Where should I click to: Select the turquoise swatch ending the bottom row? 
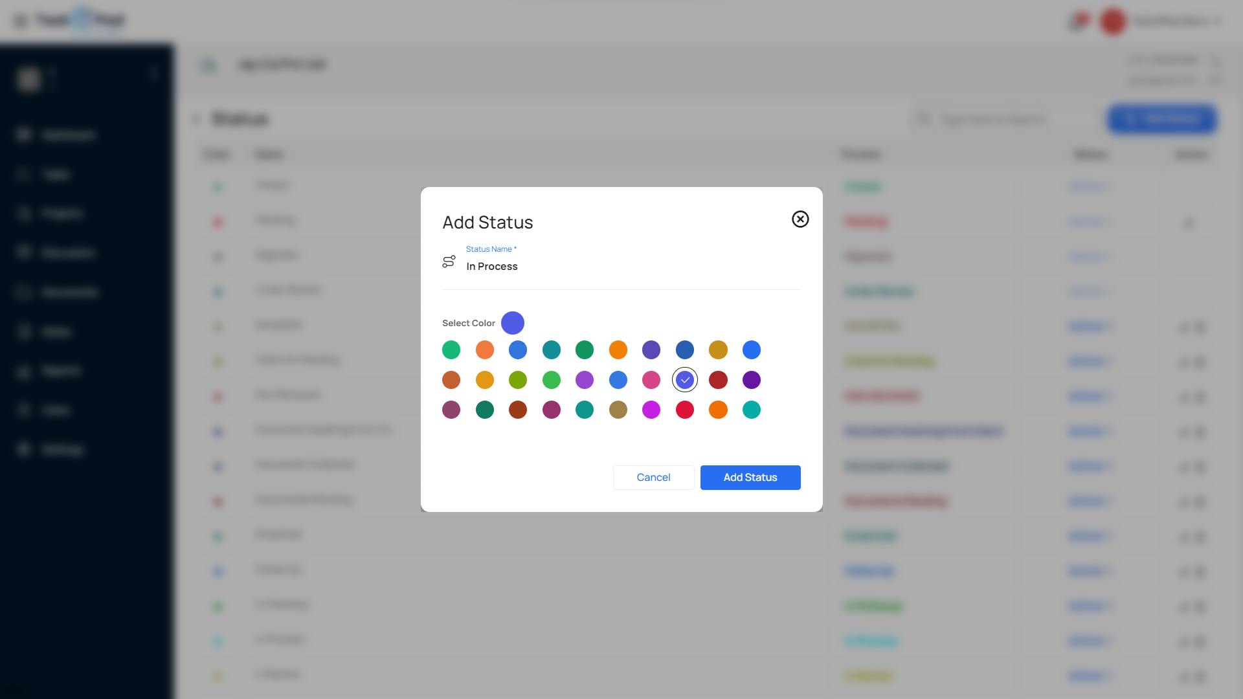(752, 410)
